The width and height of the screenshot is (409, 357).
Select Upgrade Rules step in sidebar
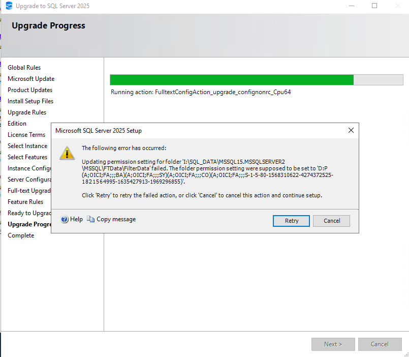click(27, 112)
